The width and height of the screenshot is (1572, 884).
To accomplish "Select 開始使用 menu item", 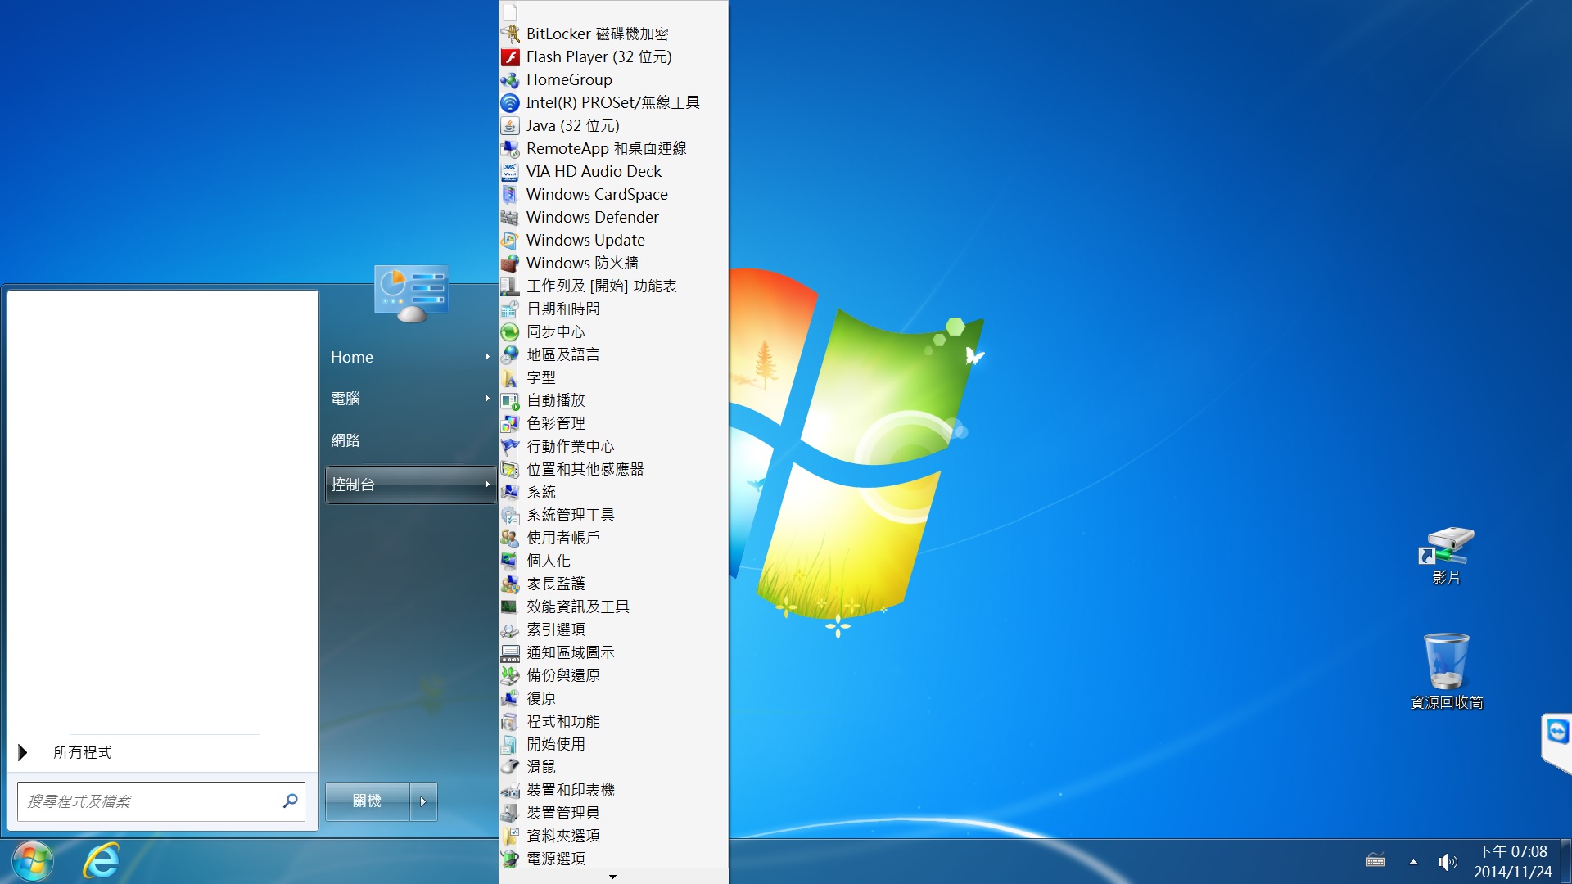I will coord(613,745).
